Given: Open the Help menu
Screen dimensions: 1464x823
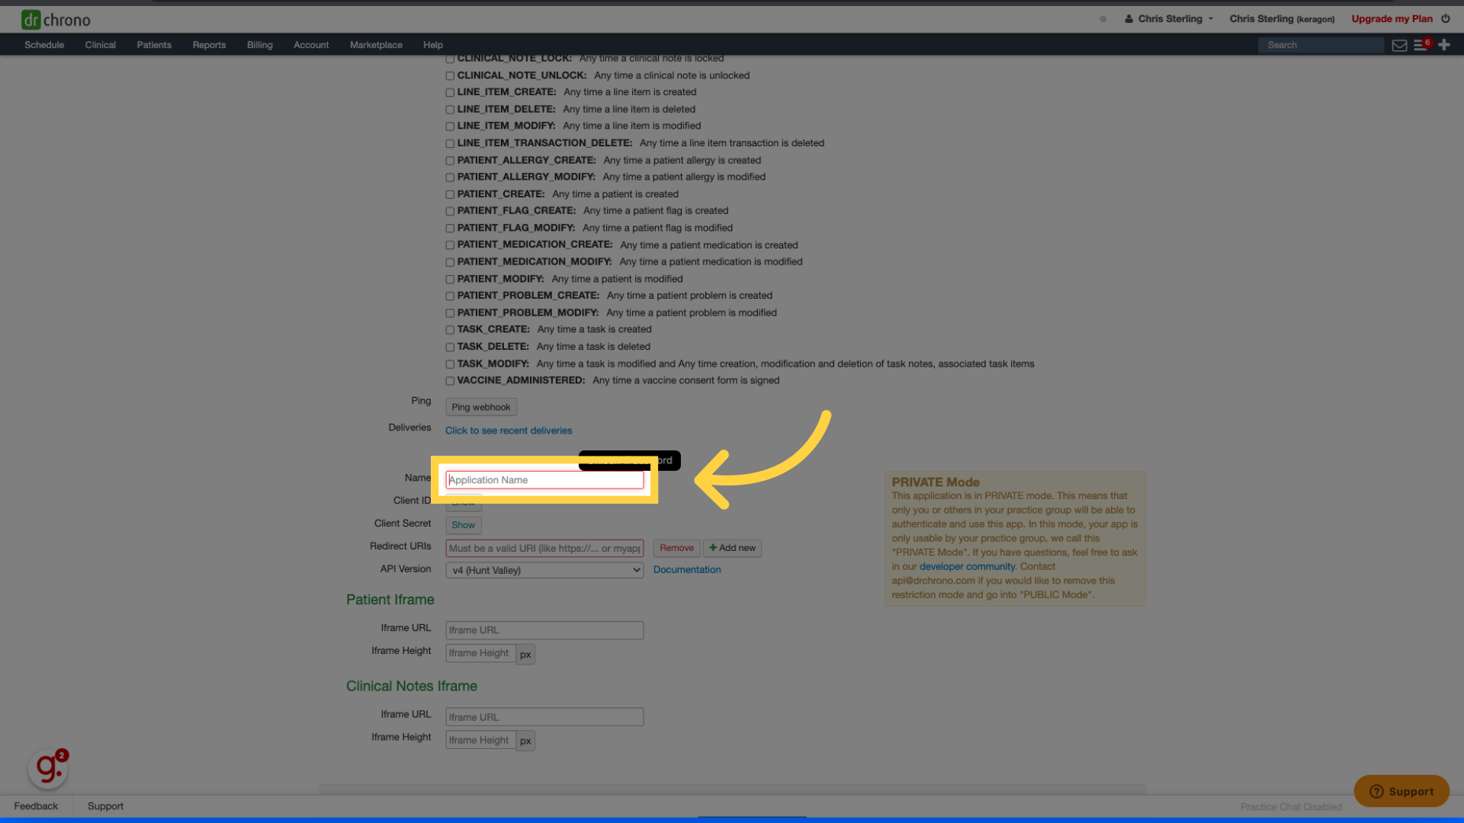Looking at the screenshot, I should click(x=433, y=45).
